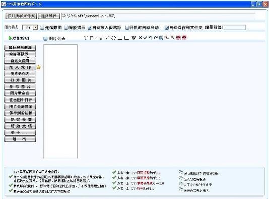Select the dashed ellipse selection tool

click(x=113, y=38)
